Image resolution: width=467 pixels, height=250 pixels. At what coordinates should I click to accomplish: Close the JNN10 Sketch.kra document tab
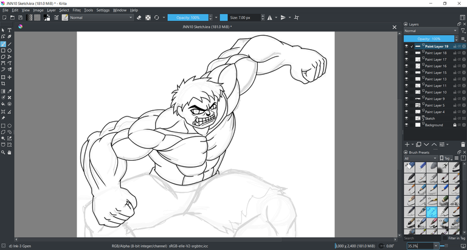coord(394,27)
